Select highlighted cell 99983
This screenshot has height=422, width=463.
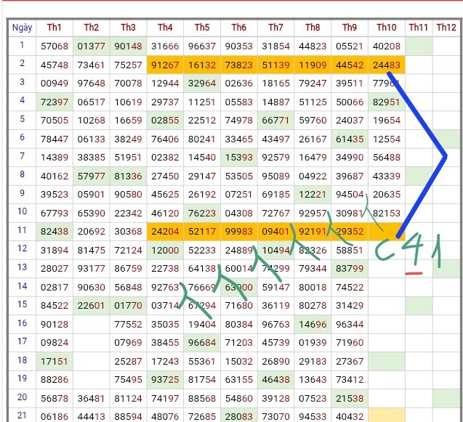click(239, 232)
